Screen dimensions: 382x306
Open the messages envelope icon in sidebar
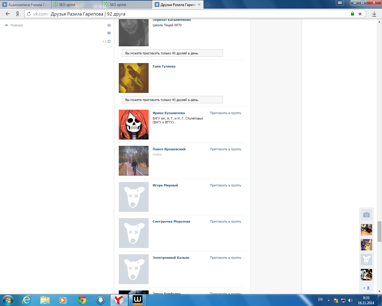pos(109,25)
